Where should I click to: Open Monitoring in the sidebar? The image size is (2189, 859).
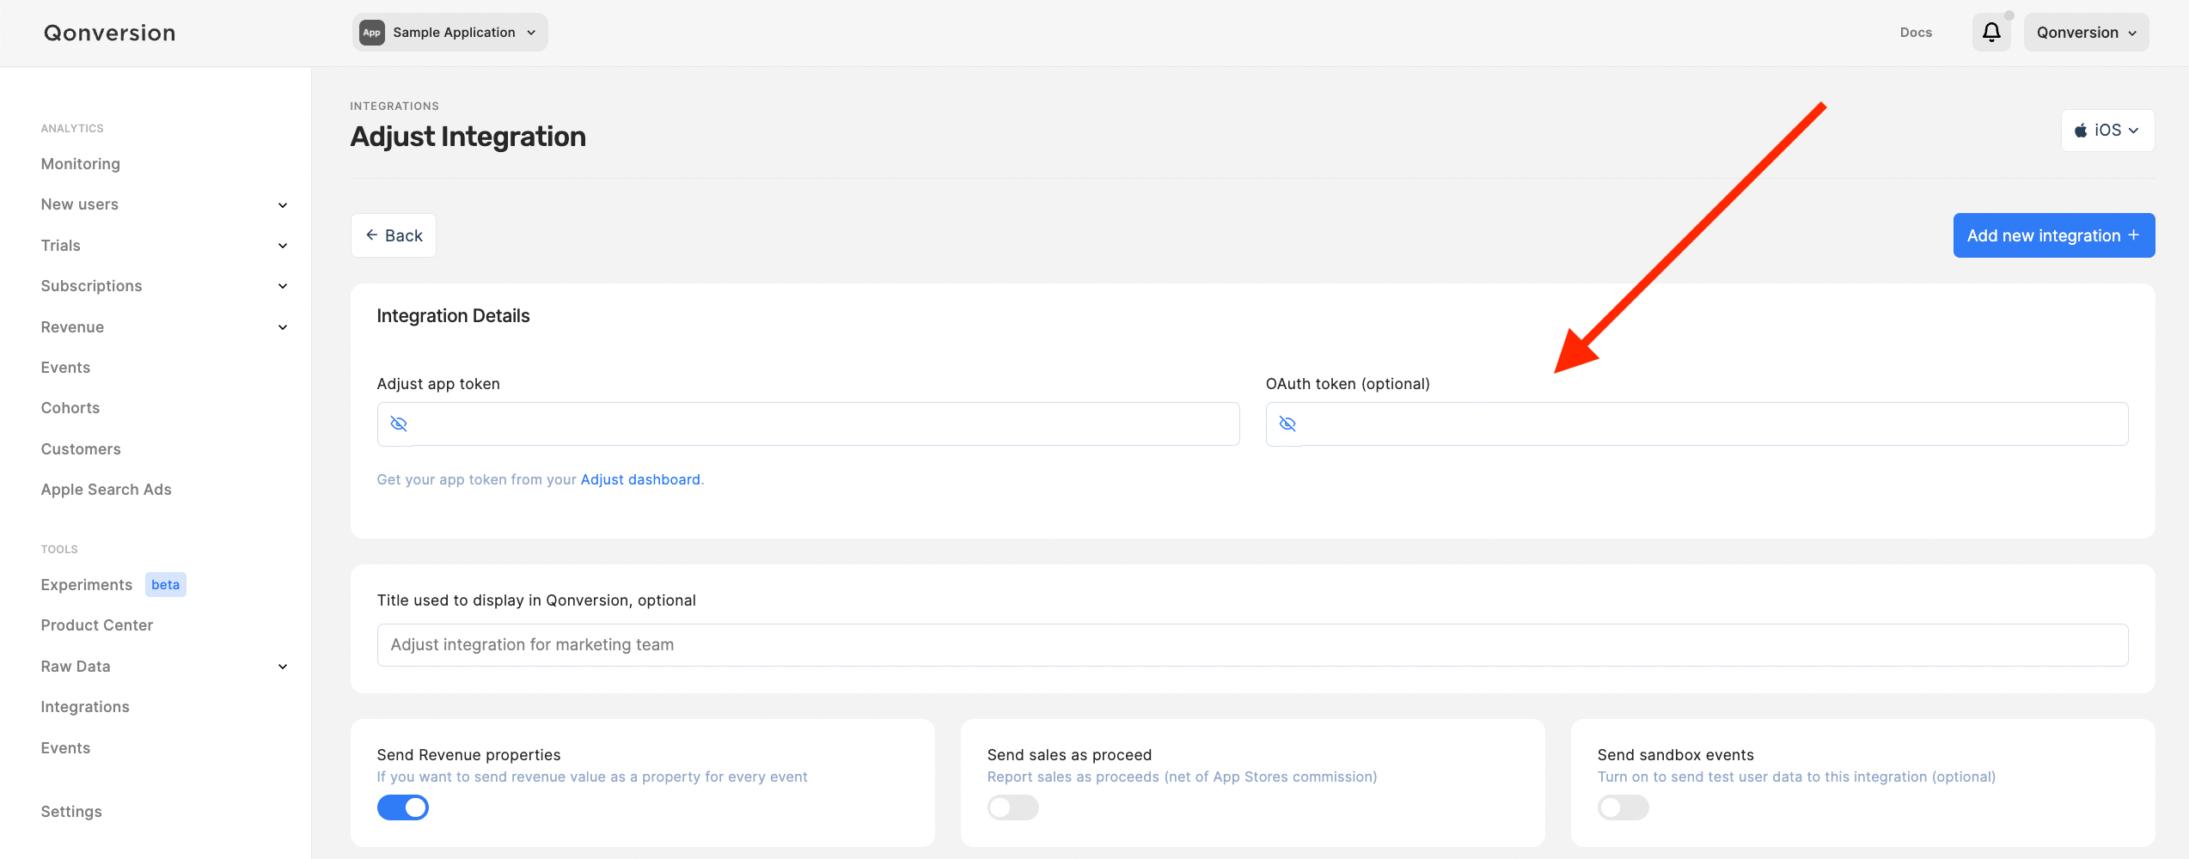[81, 164]
